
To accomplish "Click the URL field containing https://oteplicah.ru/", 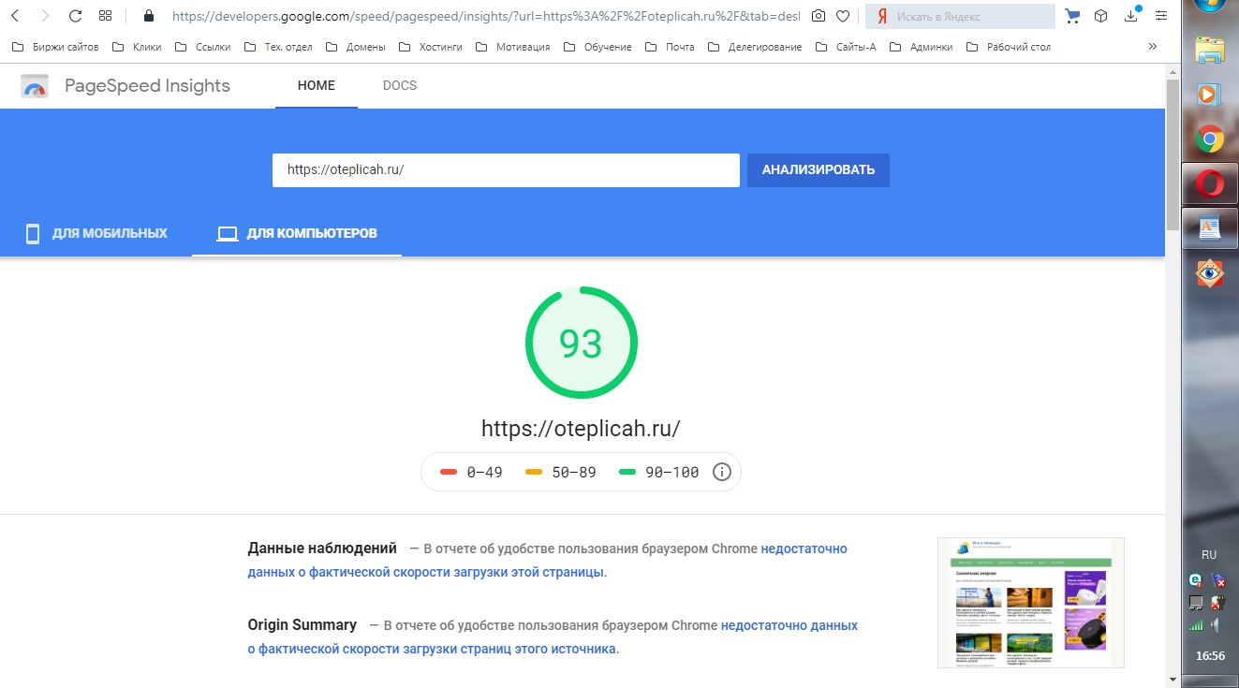I will click(506, 170).
